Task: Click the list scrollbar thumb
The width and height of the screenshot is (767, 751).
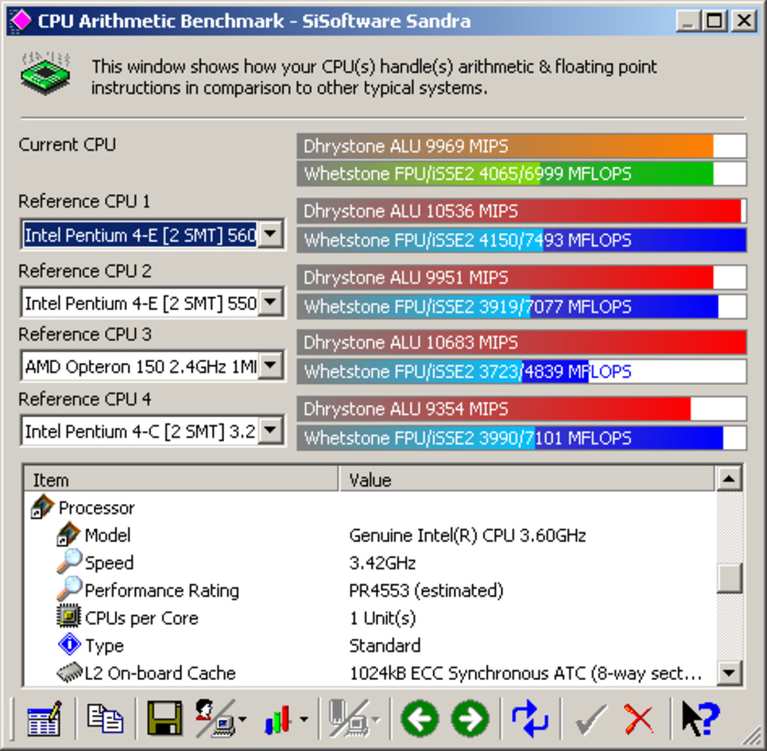Action: (x=729, y=578)
